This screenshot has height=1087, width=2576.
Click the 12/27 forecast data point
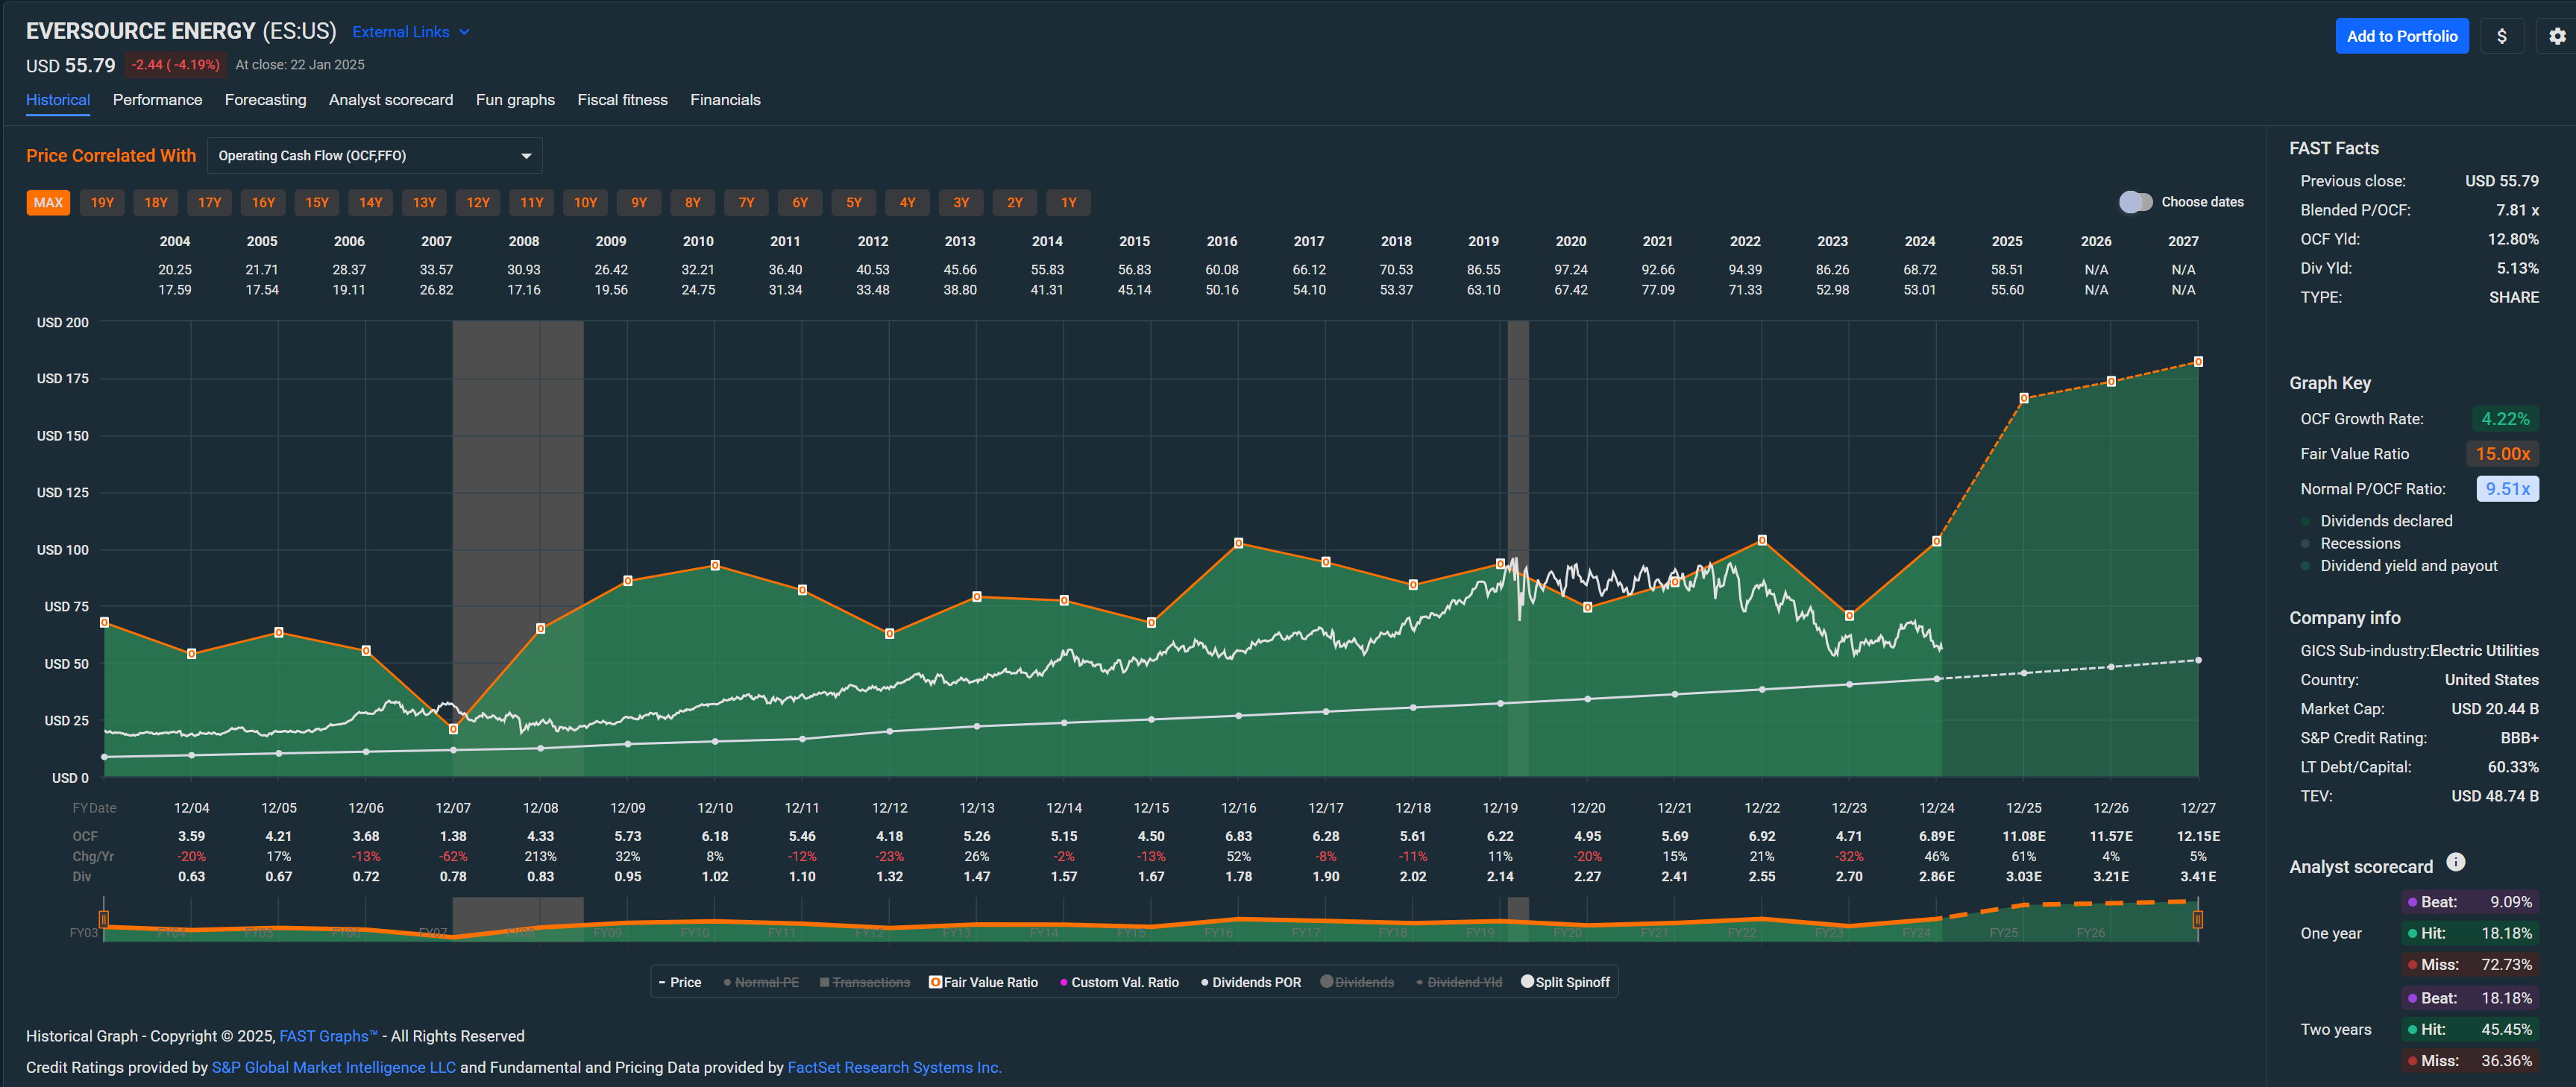[2198, 361]
